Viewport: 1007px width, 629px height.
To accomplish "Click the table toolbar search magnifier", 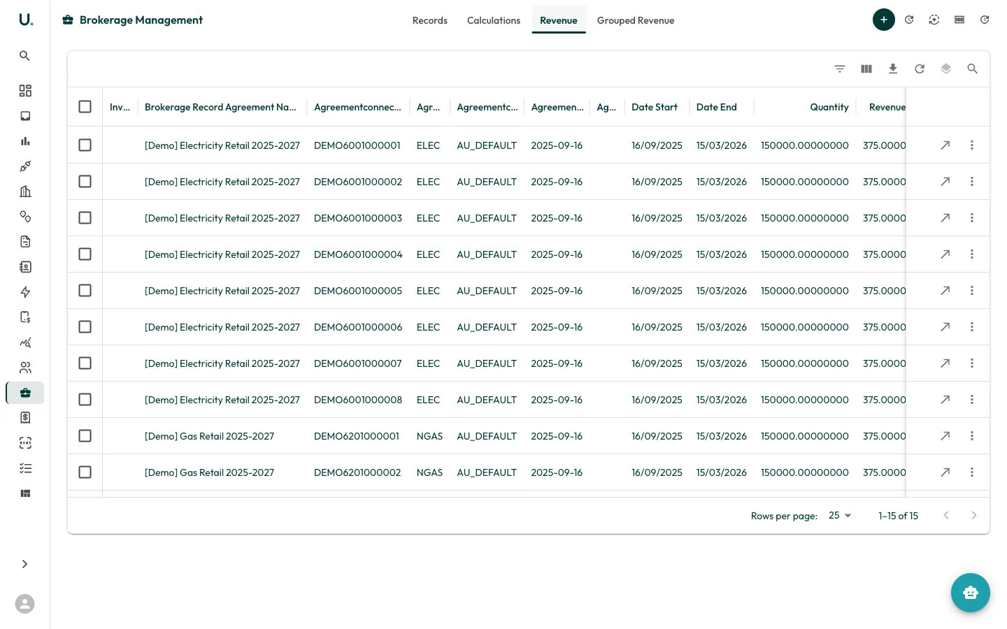I will point(973,68).
